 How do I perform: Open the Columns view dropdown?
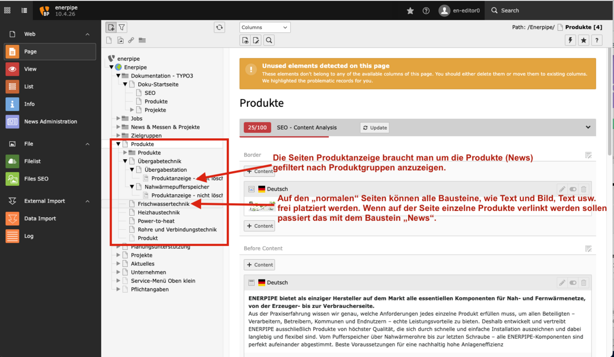(265, 27)
